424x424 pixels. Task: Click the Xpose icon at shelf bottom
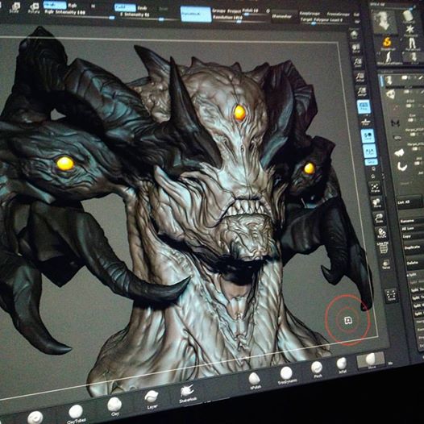click(x=391, y=296)
